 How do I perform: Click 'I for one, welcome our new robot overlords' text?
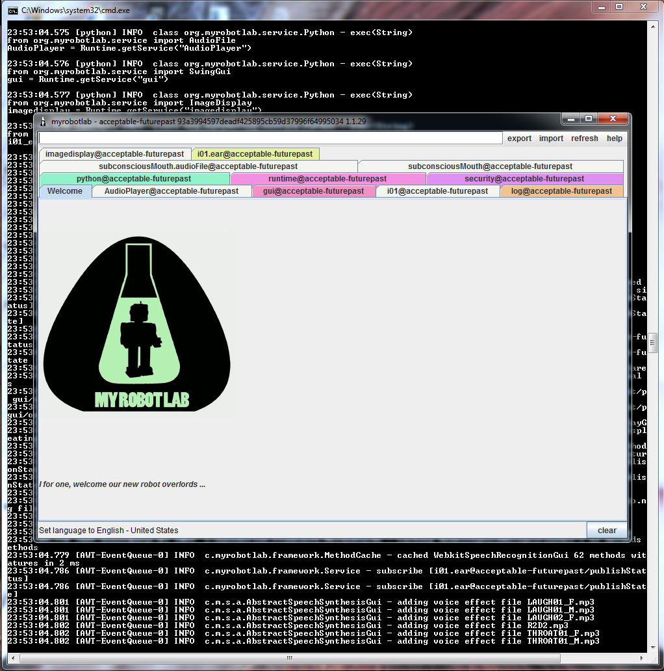tap(122, 484)
